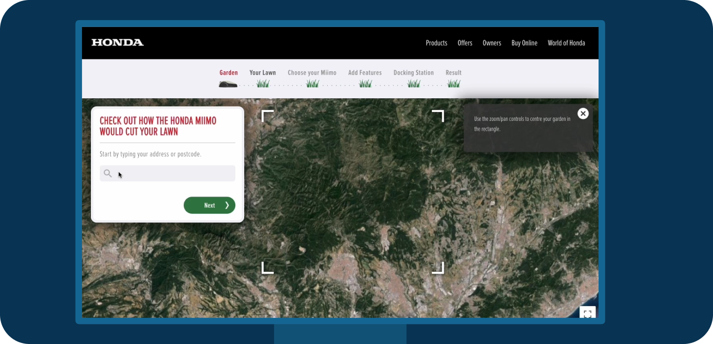Click the grass icon under Add Features
This screenshot has width=713, height=344.
click(x=365, y=84)
